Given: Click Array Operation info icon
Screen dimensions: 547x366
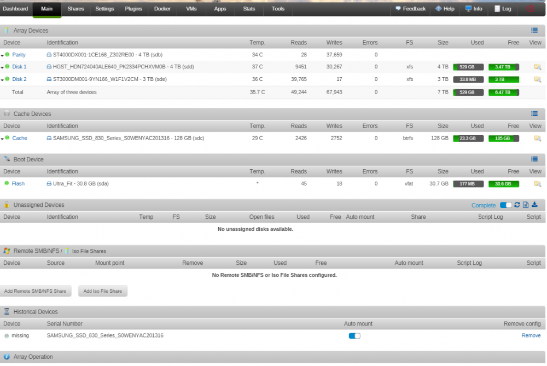Looking at the screenshot, I should pyautogui.click(x=7, y=357).
